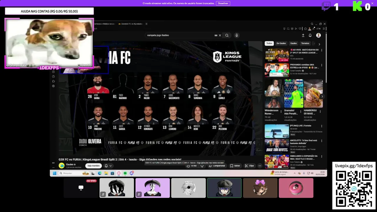Click the extensions cube icon in the toolbar
This screenshot has height=212, width=377.
point(305,29)
